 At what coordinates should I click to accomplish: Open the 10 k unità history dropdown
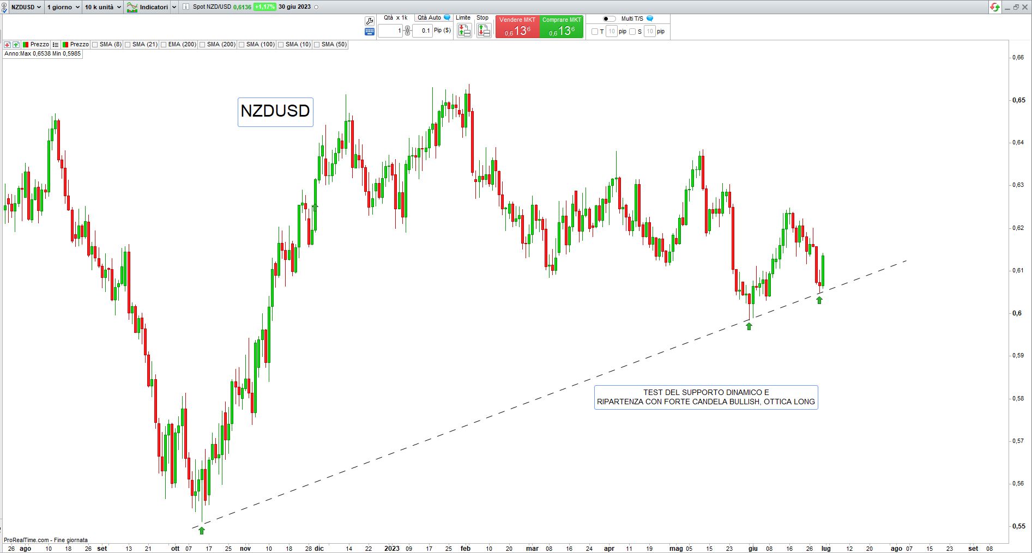pos(103,7)
